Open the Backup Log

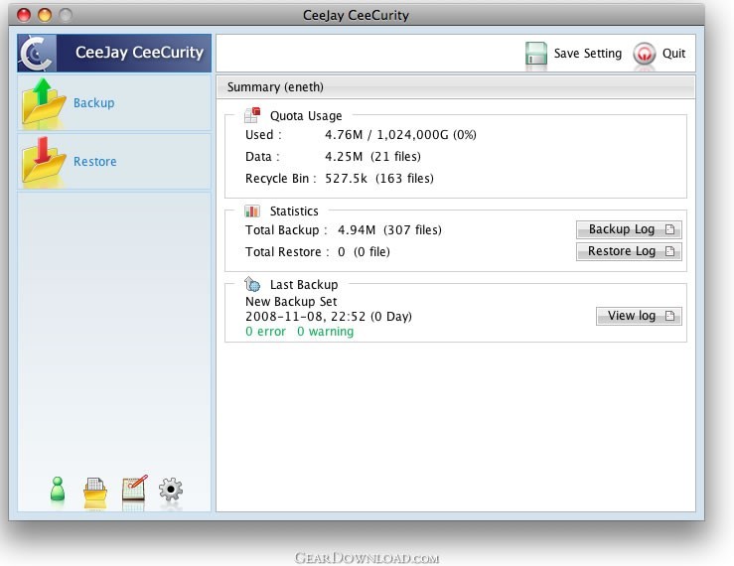[628, 229]
